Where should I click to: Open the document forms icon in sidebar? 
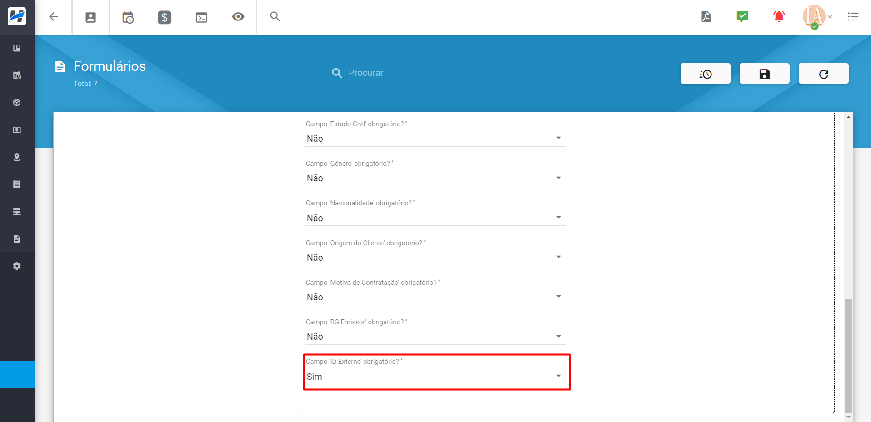pos(17,239)
